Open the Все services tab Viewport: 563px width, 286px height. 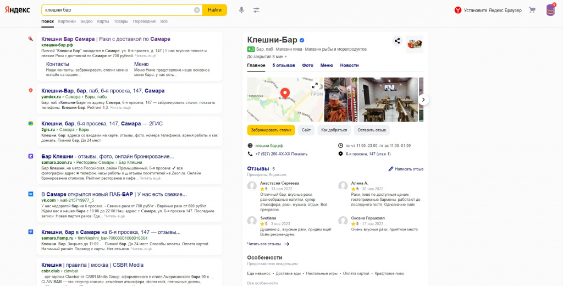(x=164, y=21)
